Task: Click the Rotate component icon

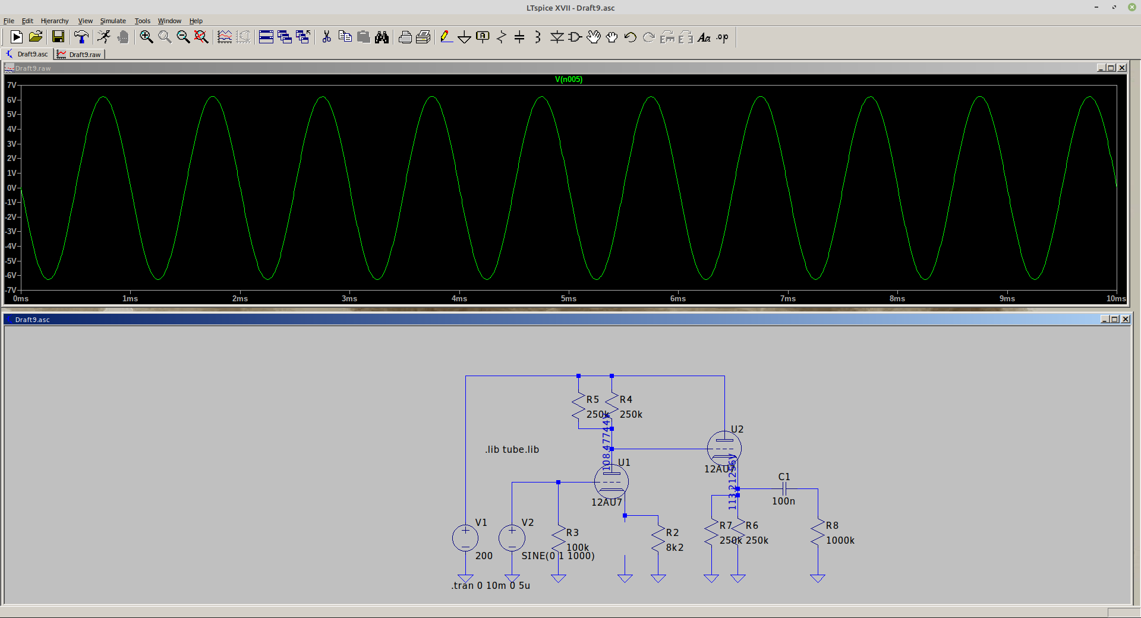Action: pos(667,37)
